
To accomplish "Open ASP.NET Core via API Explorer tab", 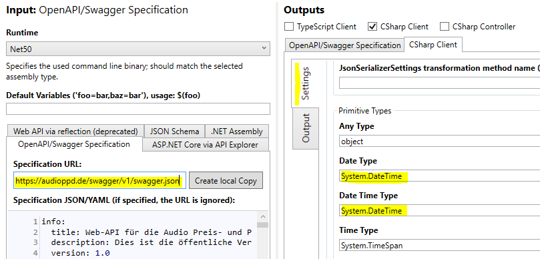I will (x=206, y=145).
